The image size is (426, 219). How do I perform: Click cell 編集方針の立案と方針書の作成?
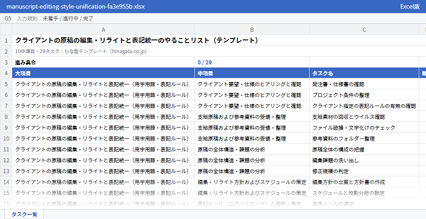pyautogui.click(x=364, y=182)
